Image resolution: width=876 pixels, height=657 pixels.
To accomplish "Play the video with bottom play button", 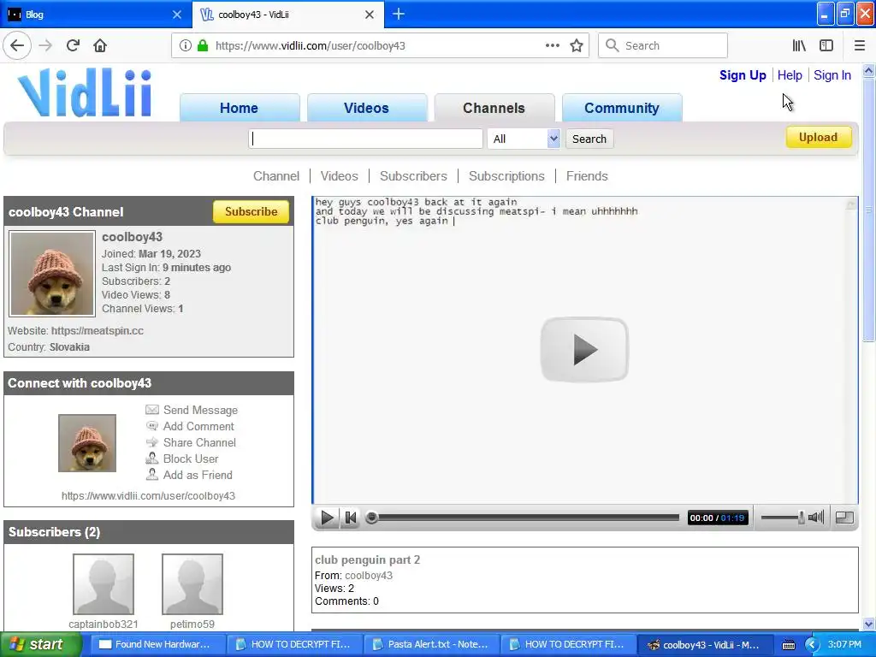I will coord(327,518).
